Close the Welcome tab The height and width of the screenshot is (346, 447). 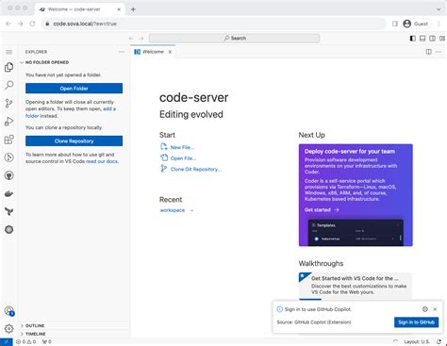pos(170,52)
